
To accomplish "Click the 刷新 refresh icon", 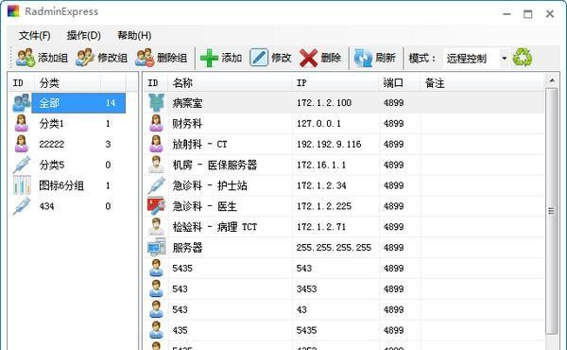I will [363, 58].
